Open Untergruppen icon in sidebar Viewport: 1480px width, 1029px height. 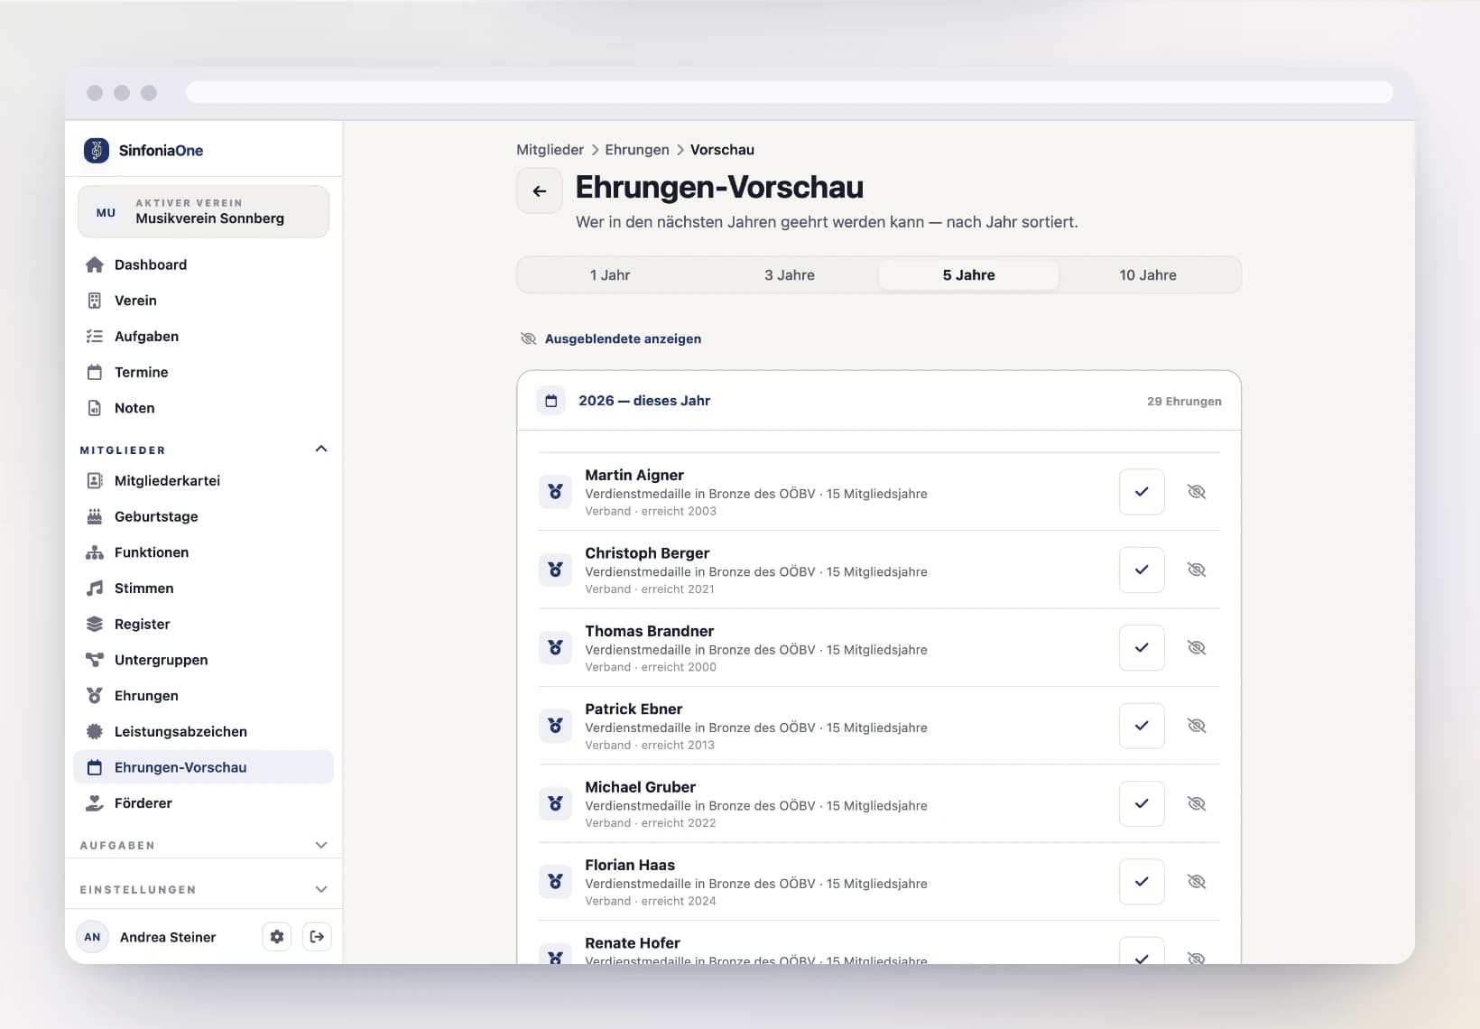click(95, 660)
